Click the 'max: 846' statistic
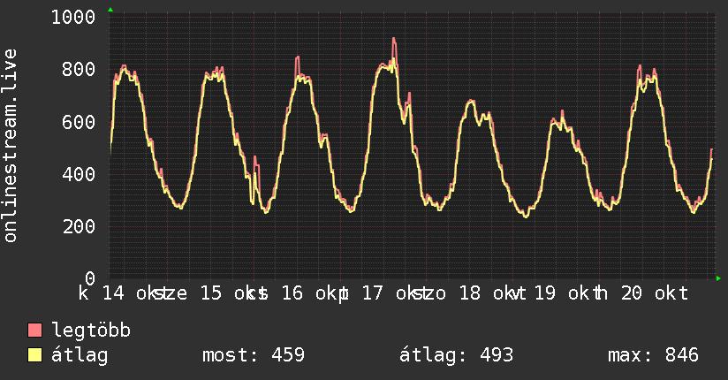 tap(653, 355)
